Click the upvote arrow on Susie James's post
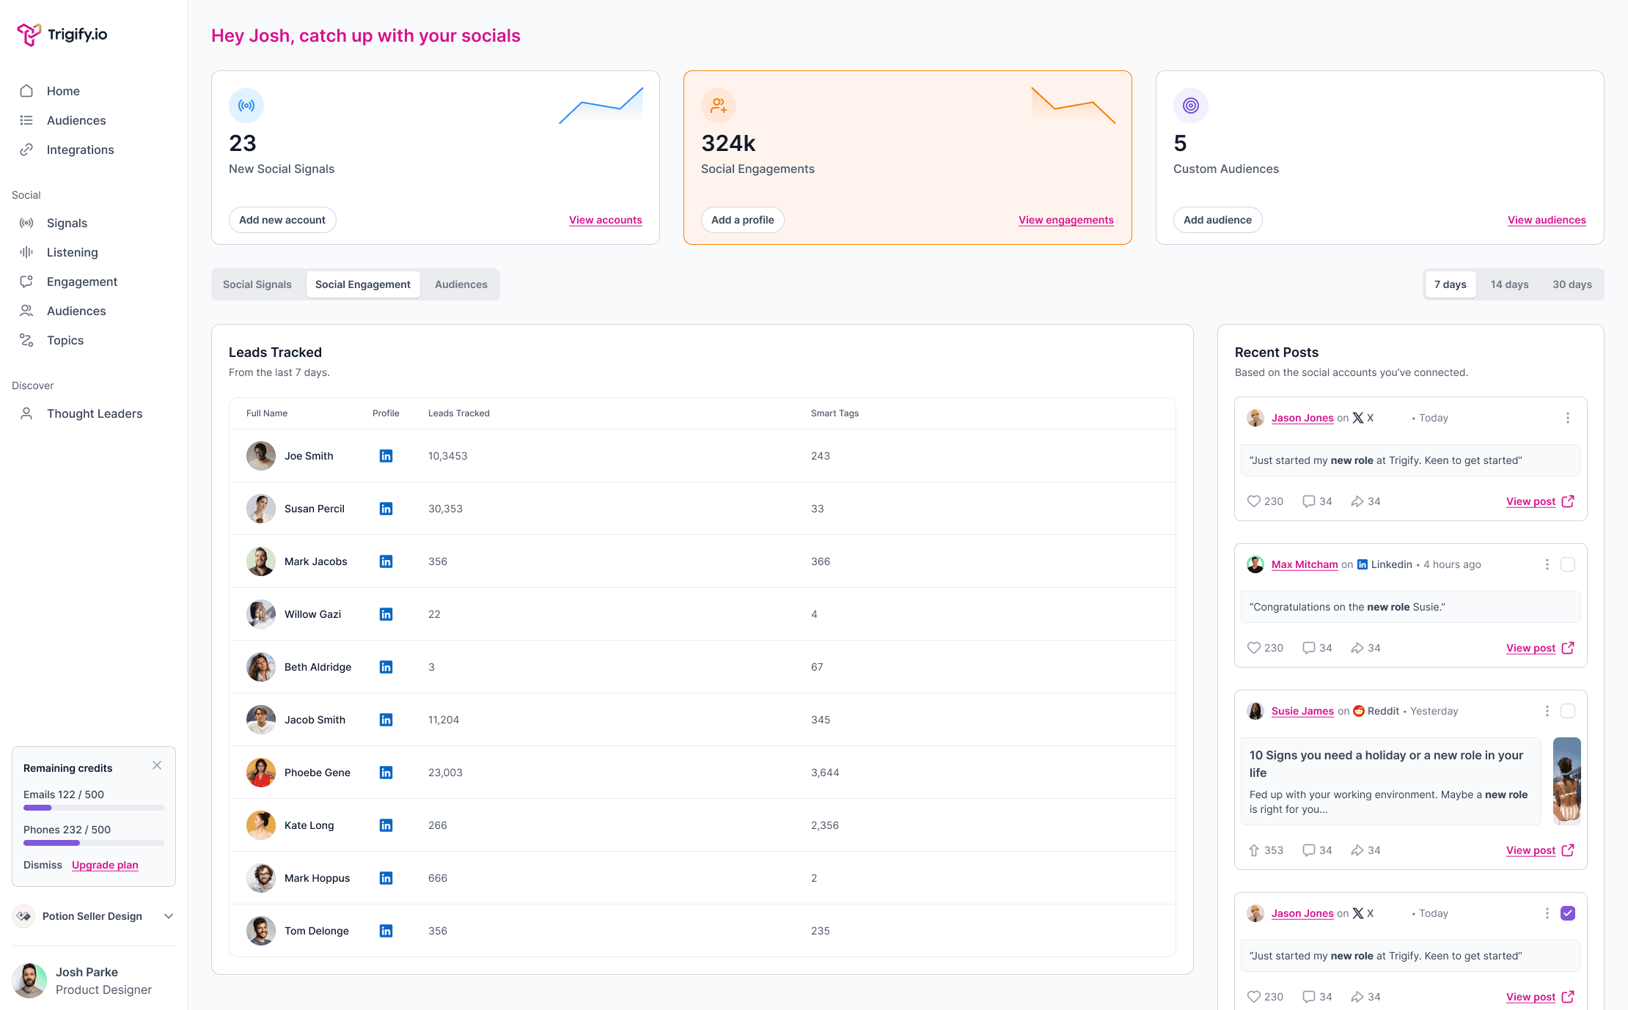 pyautogui.click(x=1254, y=850)
